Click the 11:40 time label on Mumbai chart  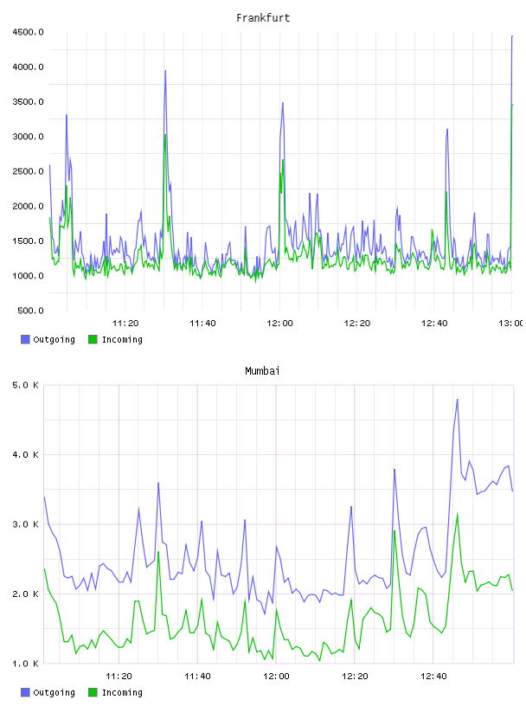coord(197,677)
